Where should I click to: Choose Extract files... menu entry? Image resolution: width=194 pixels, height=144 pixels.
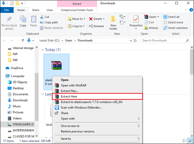[97, 91]
